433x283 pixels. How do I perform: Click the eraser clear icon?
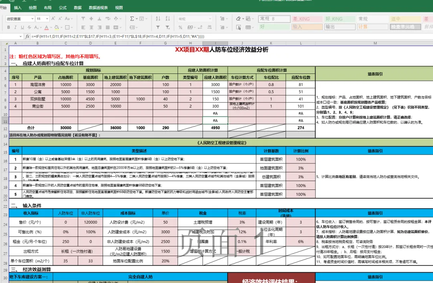pyautogui.click(x=238, y=18)
